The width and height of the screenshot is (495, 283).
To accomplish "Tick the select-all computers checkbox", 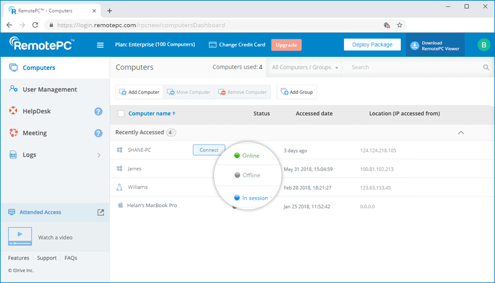I will coord(121,114).
